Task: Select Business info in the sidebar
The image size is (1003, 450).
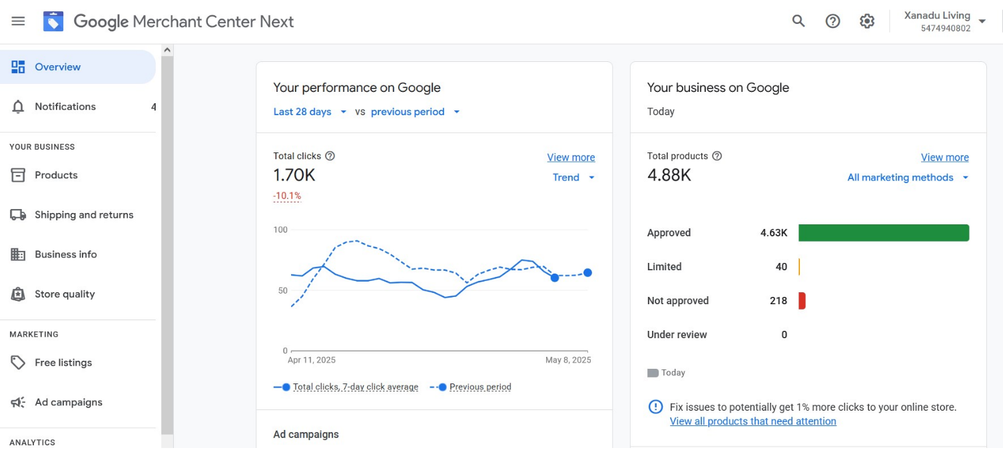Action: [65, 254]
